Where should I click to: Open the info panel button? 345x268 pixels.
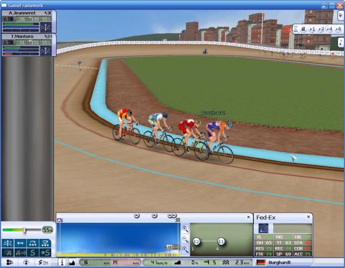61,263
